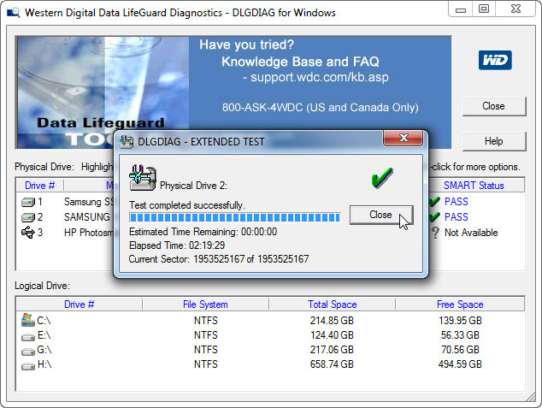
Task: Click the main window Close button
Action: 494,106
